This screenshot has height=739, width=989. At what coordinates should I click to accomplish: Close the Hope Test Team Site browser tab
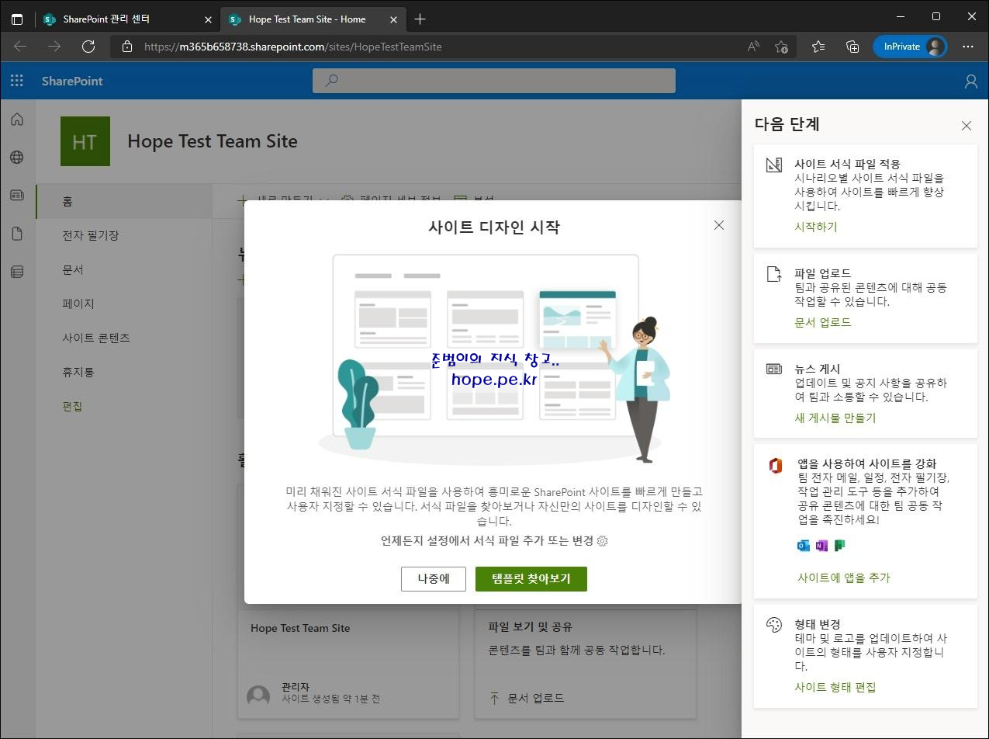click(x=393, y=19)
